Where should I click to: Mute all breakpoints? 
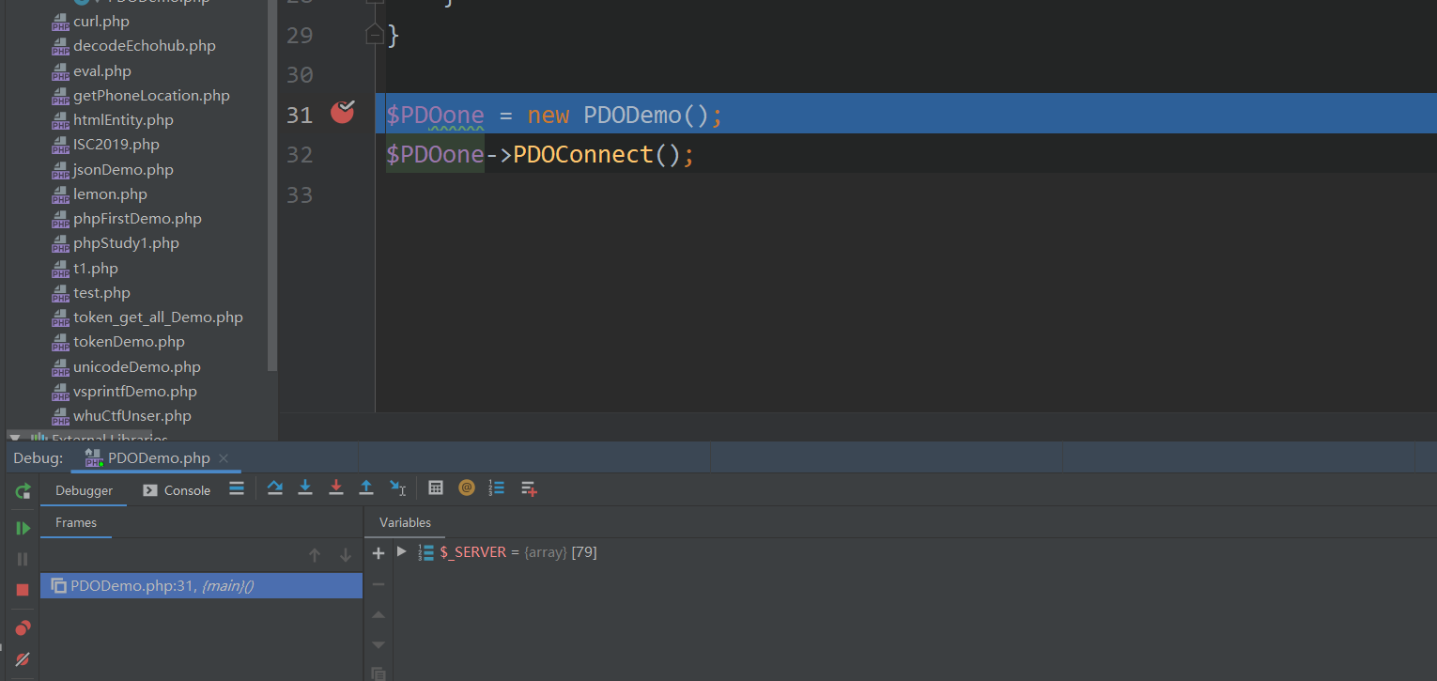pos(23,658)
